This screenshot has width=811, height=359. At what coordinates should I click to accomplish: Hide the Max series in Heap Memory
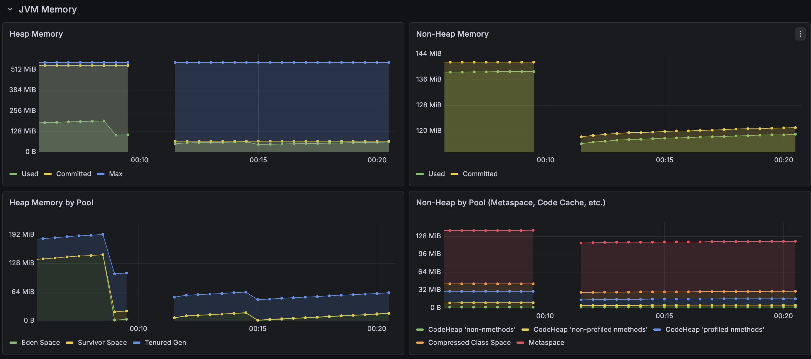point(115,174)
